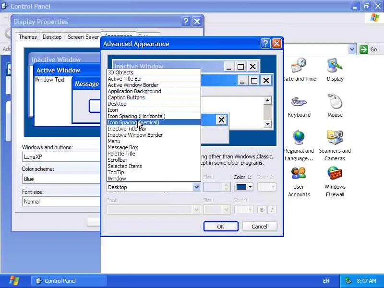Open the address bar dropdown arrow
This screenshot has height=288, width=384.
(352, 49)
